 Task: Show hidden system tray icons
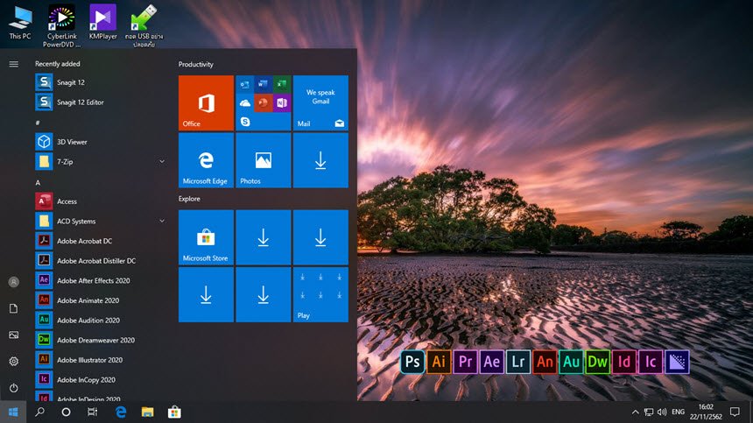(636, 412)
